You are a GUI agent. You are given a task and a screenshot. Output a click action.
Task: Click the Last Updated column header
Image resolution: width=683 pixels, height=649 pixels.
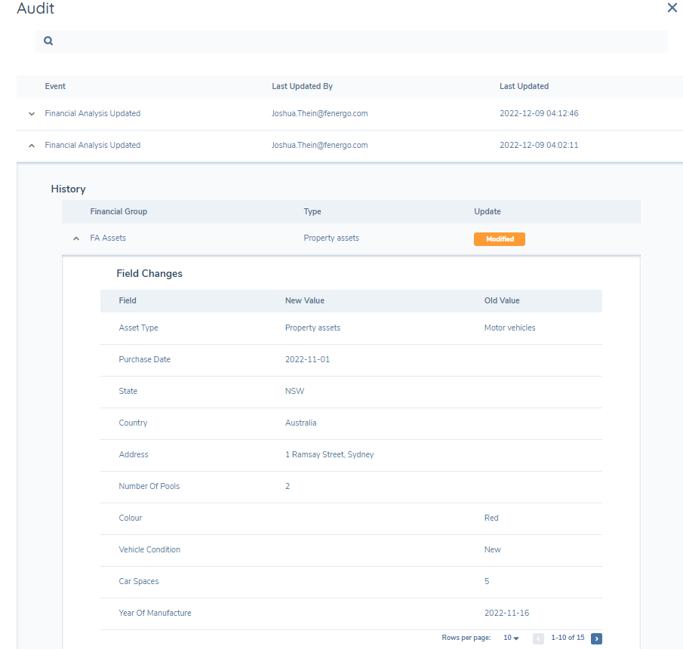[x=524, y=87]
